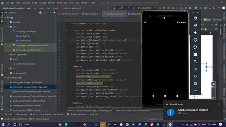The width and height of the screenshot is (226, 127).
Task: Collapse the app module node
Action: tap(5, 17)
